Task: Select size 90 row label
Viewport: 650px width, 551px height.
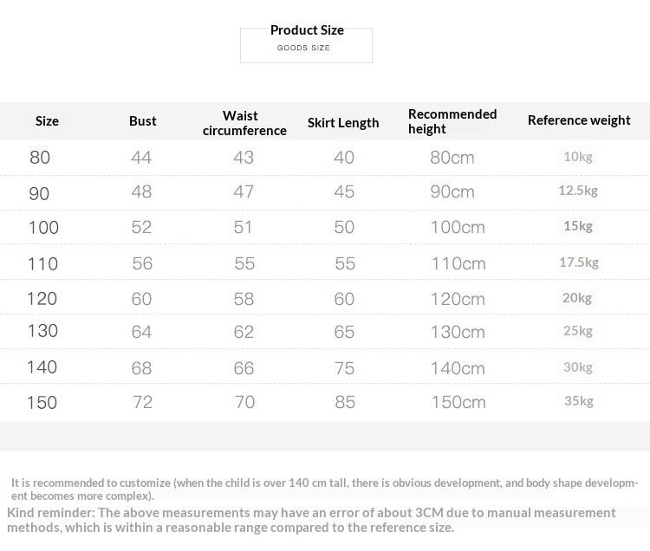Action: pos(40,193)
